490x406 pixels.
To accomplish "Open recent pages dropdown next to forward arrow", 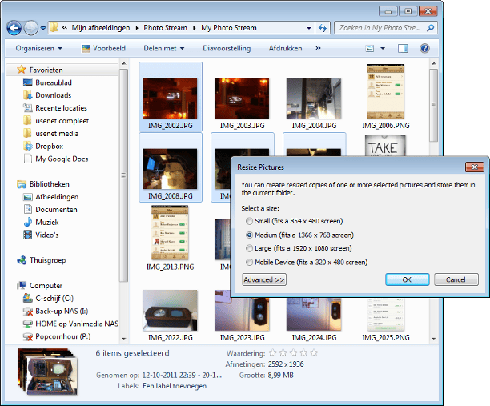I will (x=43, y=28).
